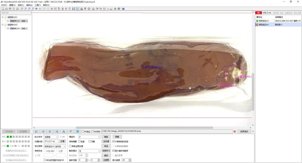Screen dimensions: 302x163
Task: Start running with the play icon
Action: [x=44, y=9]
